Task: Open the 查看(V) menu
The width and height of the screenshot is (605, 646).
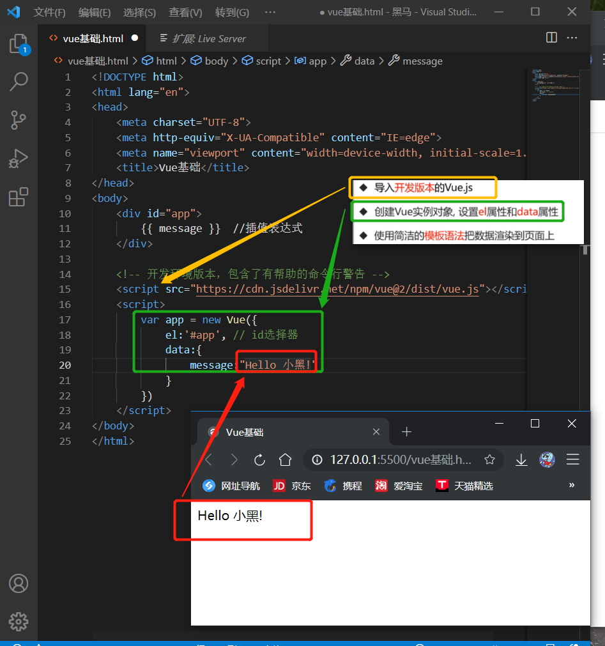Action: click(x=185, y=12)
